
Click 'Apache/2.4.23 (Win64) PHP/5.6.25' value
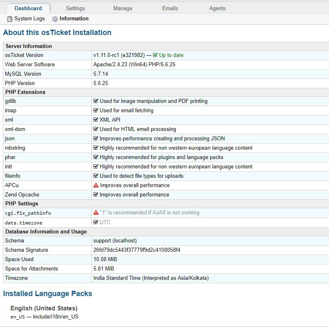pos(134,65)
